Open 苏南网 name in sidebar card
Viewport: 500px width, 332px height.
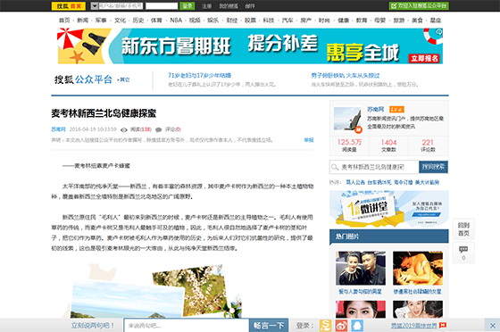(x=375, y=109)
